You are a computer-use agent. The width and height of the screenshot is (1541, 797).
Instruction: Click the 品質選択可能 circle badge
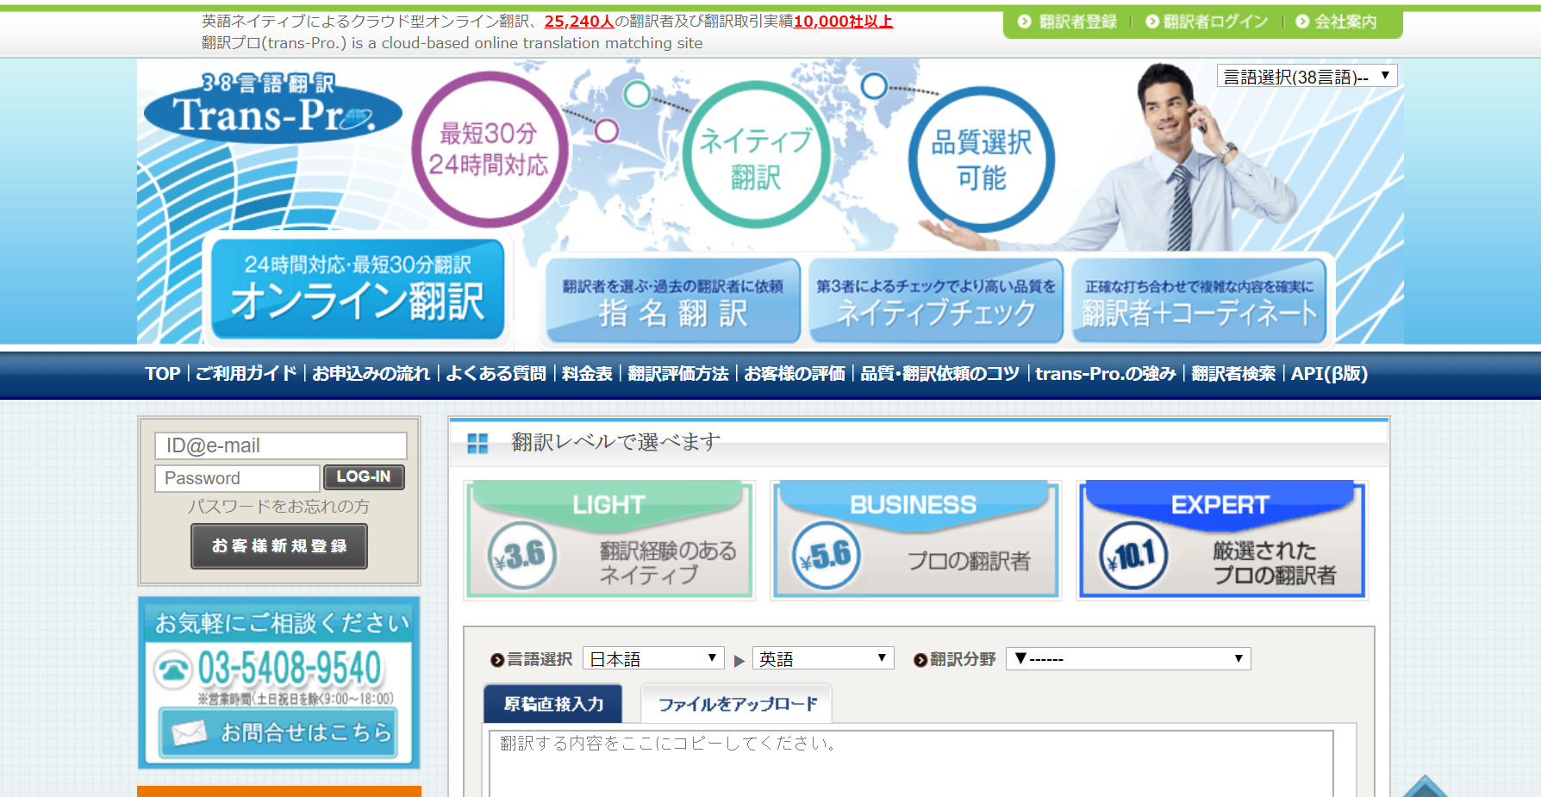tap(982, 159)
